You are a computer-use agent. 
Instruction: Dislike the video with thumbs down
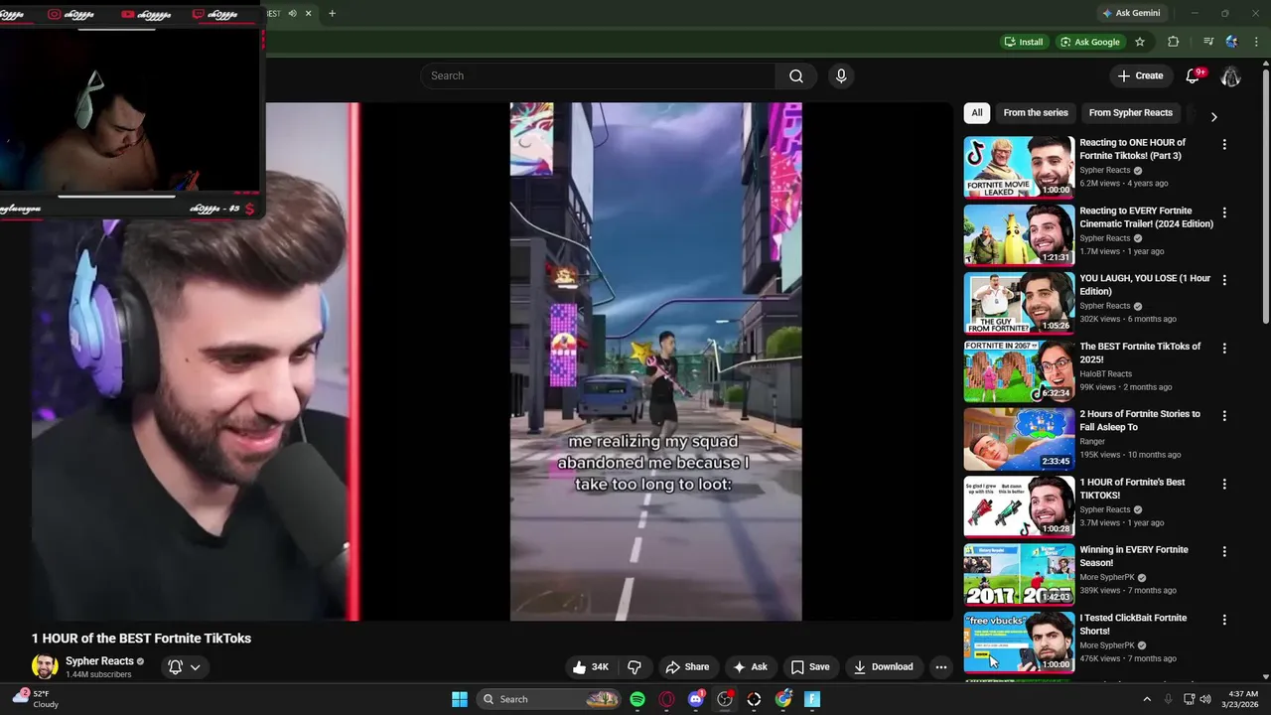[x=635, y=667]
